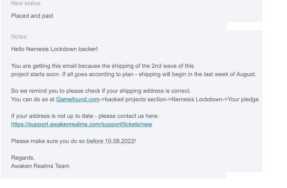Click the 'Regards,' closing line
Image resolution: width=287 pixels, height=188 pixels.
click(23, 158)
